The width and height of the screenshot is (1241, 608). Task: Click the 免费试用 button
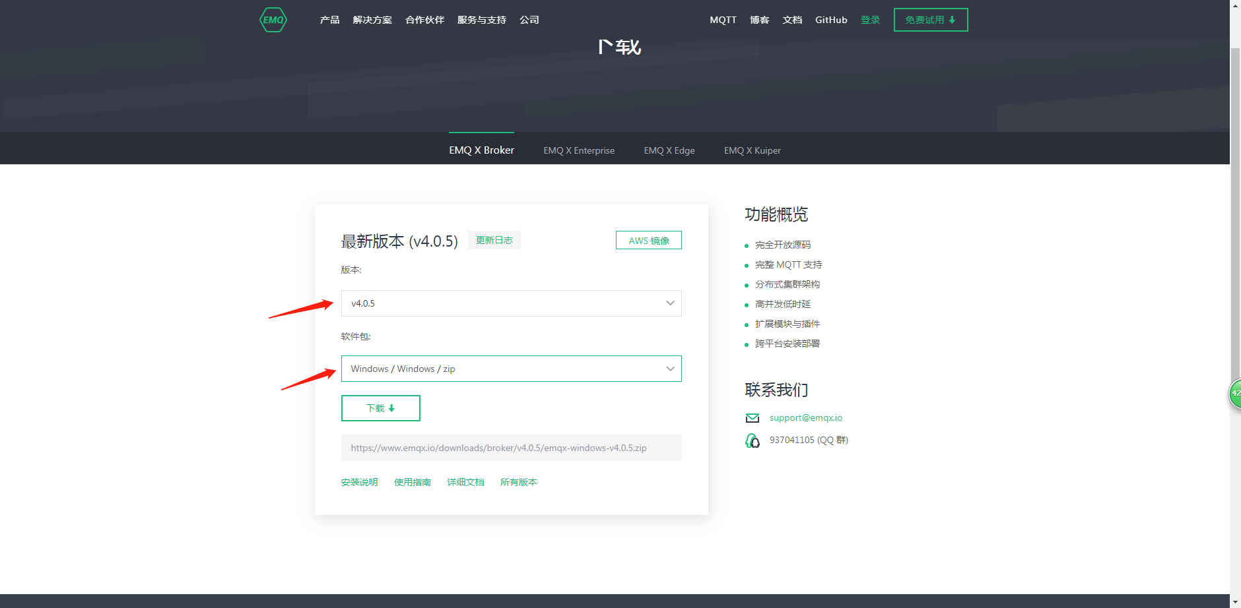tap(931, 20)
